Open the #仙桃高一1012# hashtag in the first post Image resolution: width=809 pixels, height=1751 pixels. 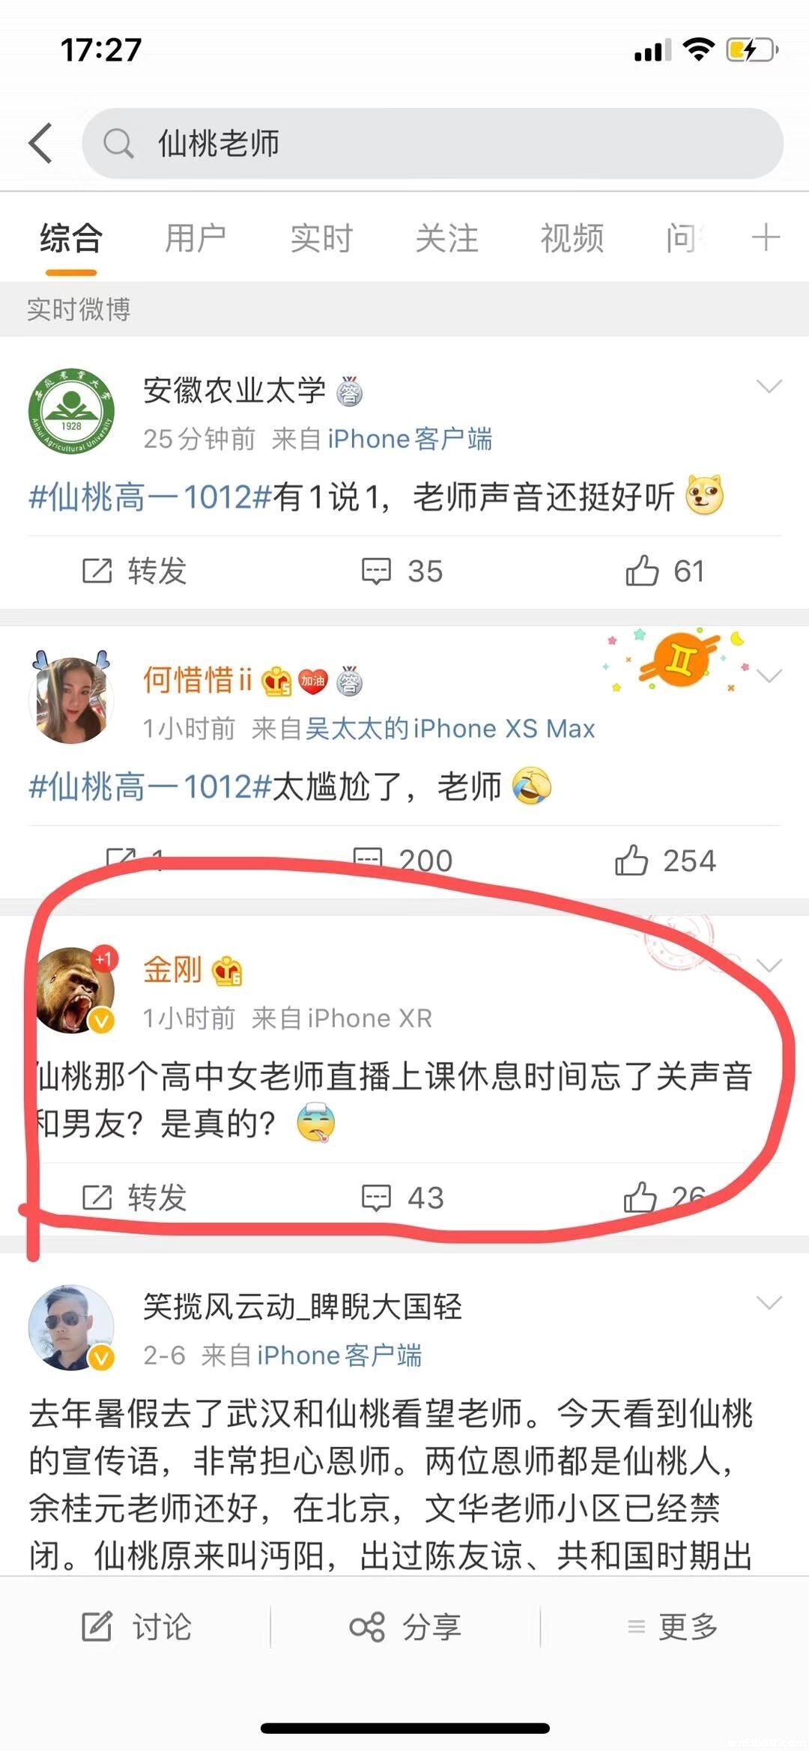(150, 497)
